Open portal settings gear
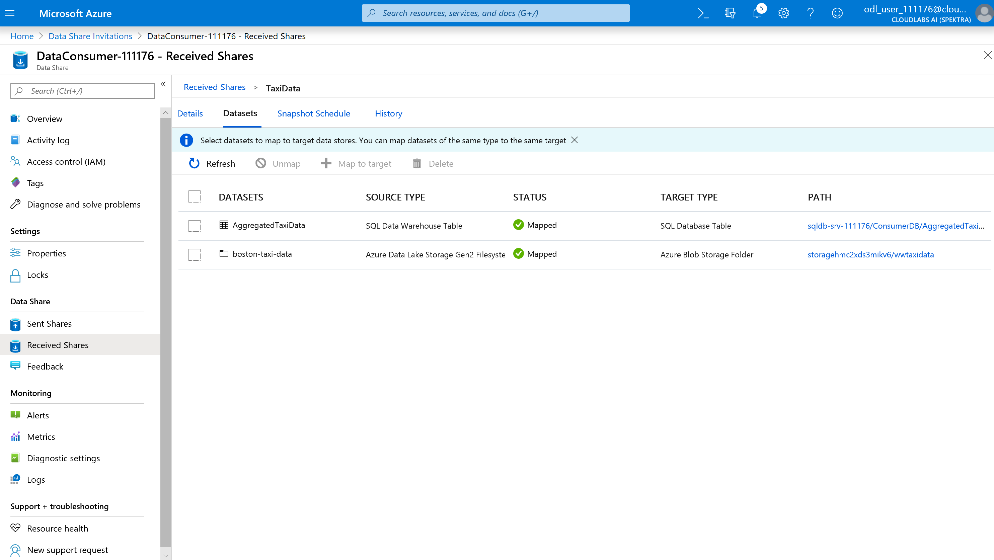Viewport: 994px width, 560px height. (783, 13)
